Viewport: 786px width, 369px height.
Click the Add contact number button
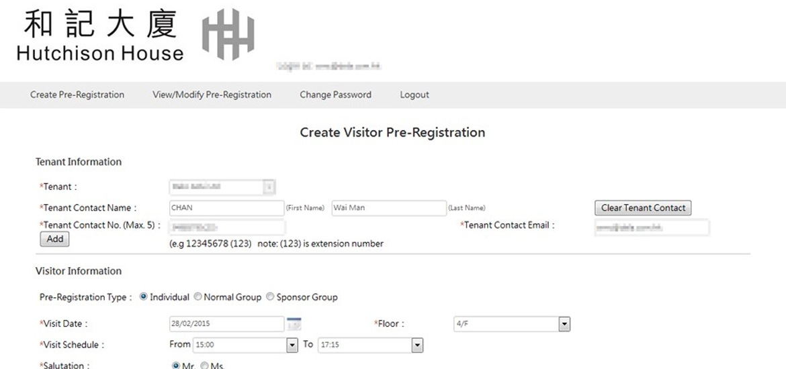tap(55, 239)
